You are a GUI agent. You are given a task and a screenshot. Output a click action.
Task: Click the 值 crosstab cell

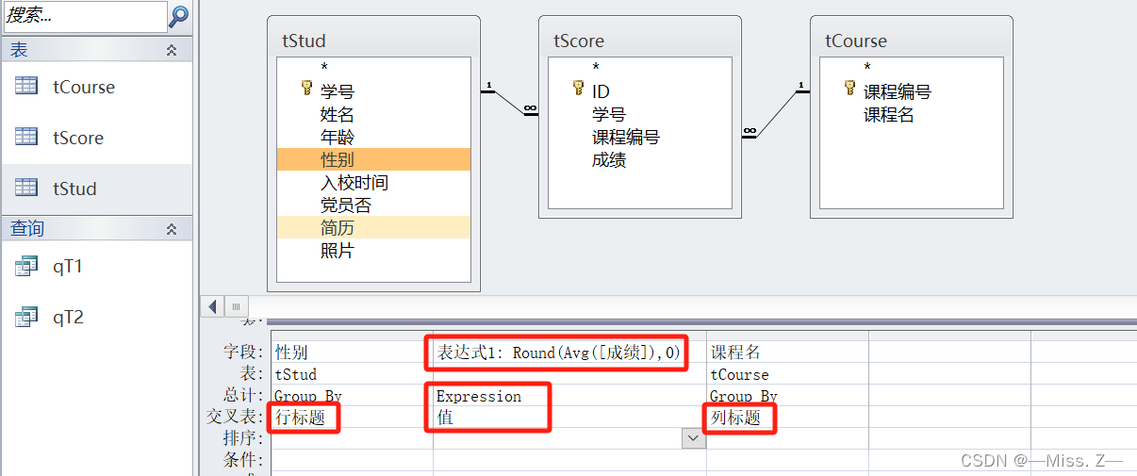click(x=569, y=417)
